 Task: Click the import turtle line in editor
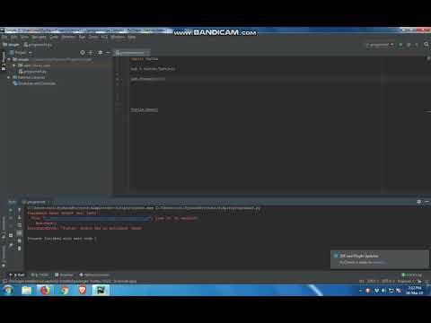click(x=145, y=59)
